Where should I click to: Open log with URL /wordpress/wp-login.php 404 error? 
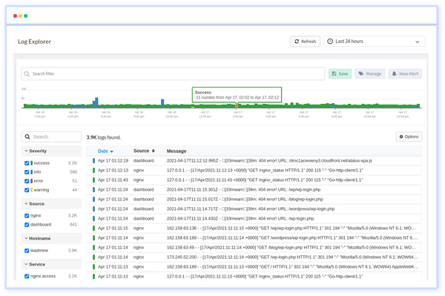point(254,209)
